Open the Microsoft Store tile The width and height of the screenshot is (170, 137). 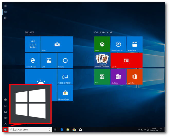tap(65, 93)
